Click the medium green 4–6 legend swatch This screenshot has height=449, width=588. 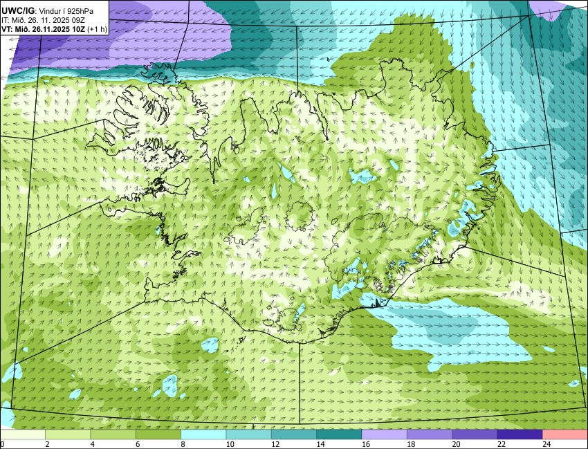point(113,434)
